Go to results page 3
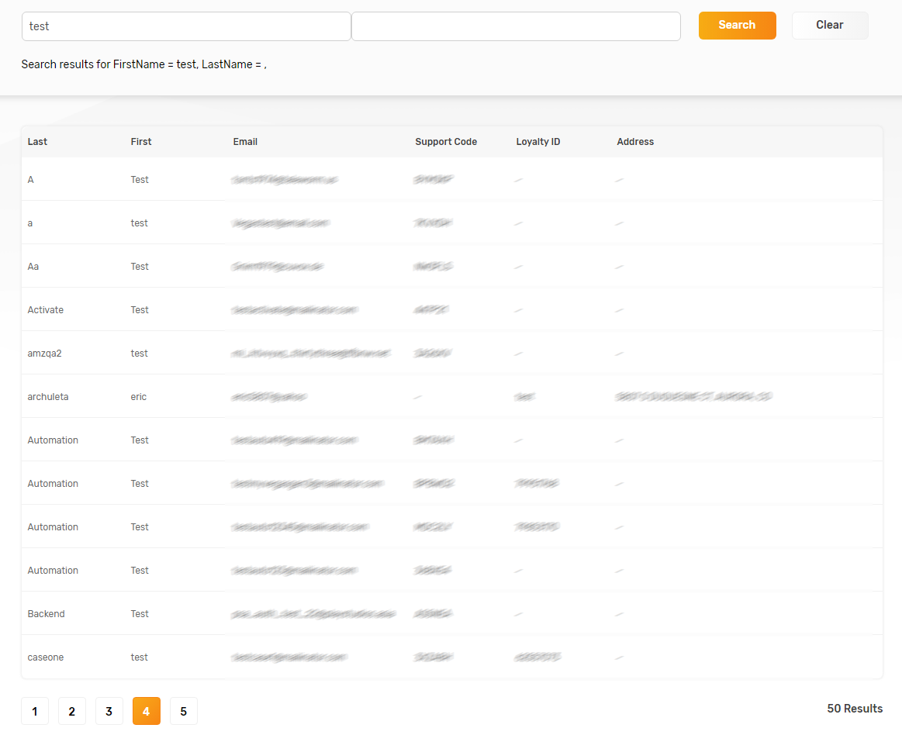902x735 pixels. coord(109,711)
